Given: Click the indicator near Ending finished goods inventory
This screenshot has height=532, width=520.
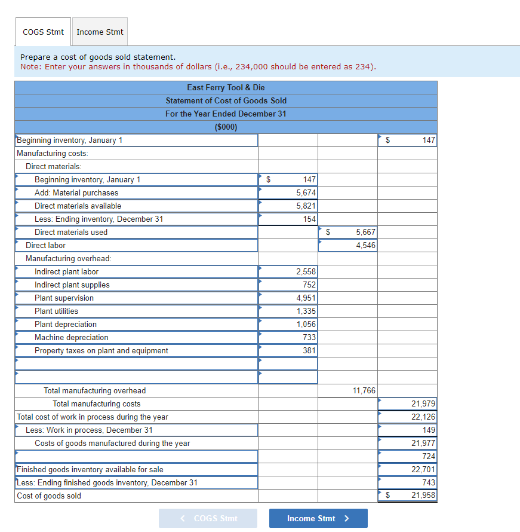Looking at the screenshot, I should pos(380,479).
